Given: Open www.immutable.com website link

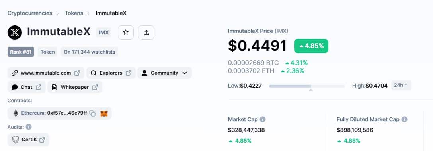Looking at the screenshot, I should (46, 73).
